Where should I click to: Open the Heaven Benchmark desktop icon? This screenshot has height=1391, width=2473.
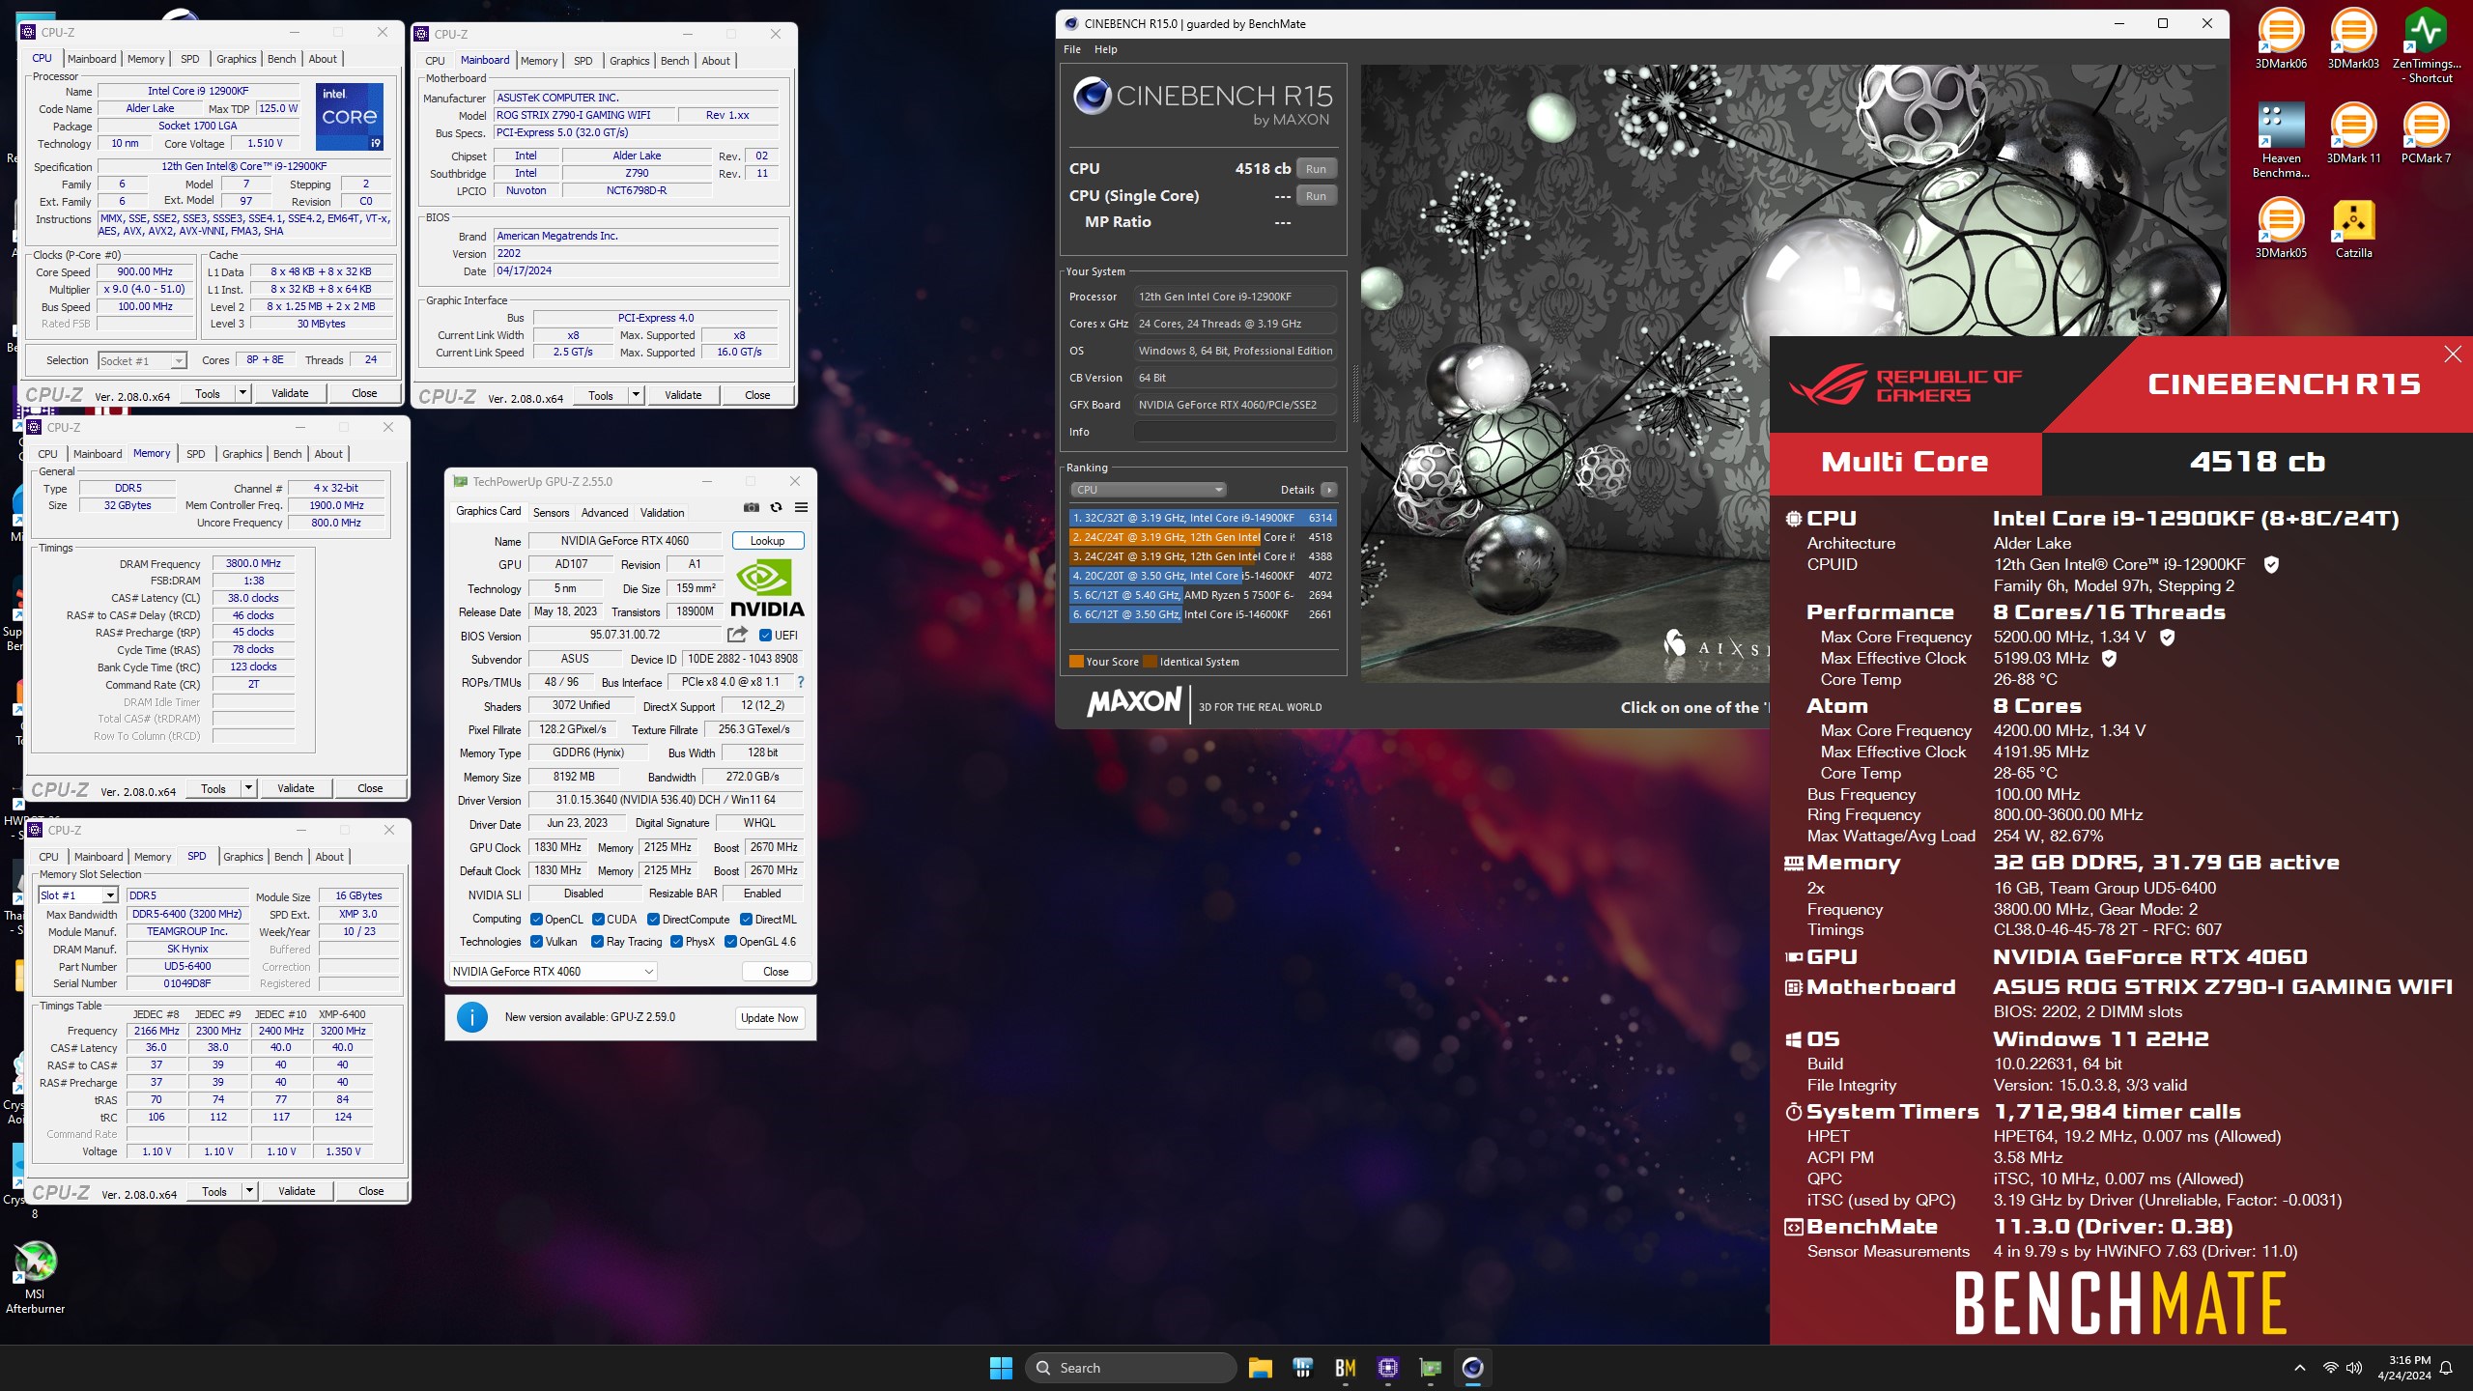click(x=2281, y=140)
